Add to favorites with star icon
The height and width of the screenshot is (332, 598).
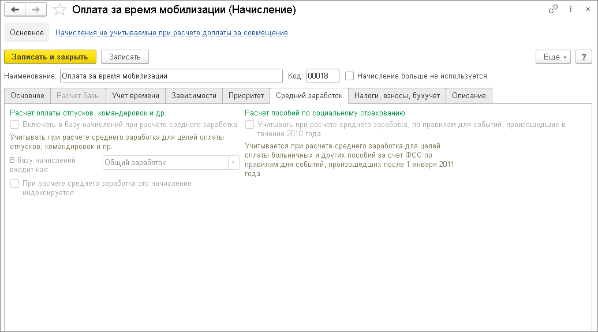pos(59,10)
